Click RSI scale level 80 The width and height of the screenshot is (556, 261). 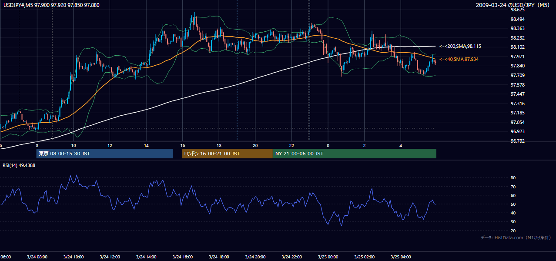click(x=513, y=178)
